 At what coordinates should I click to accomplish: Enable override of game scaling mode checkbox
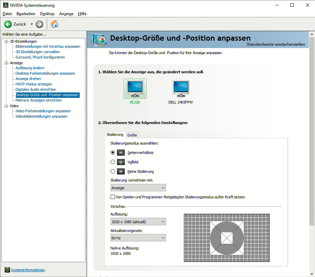pos(113,197)
